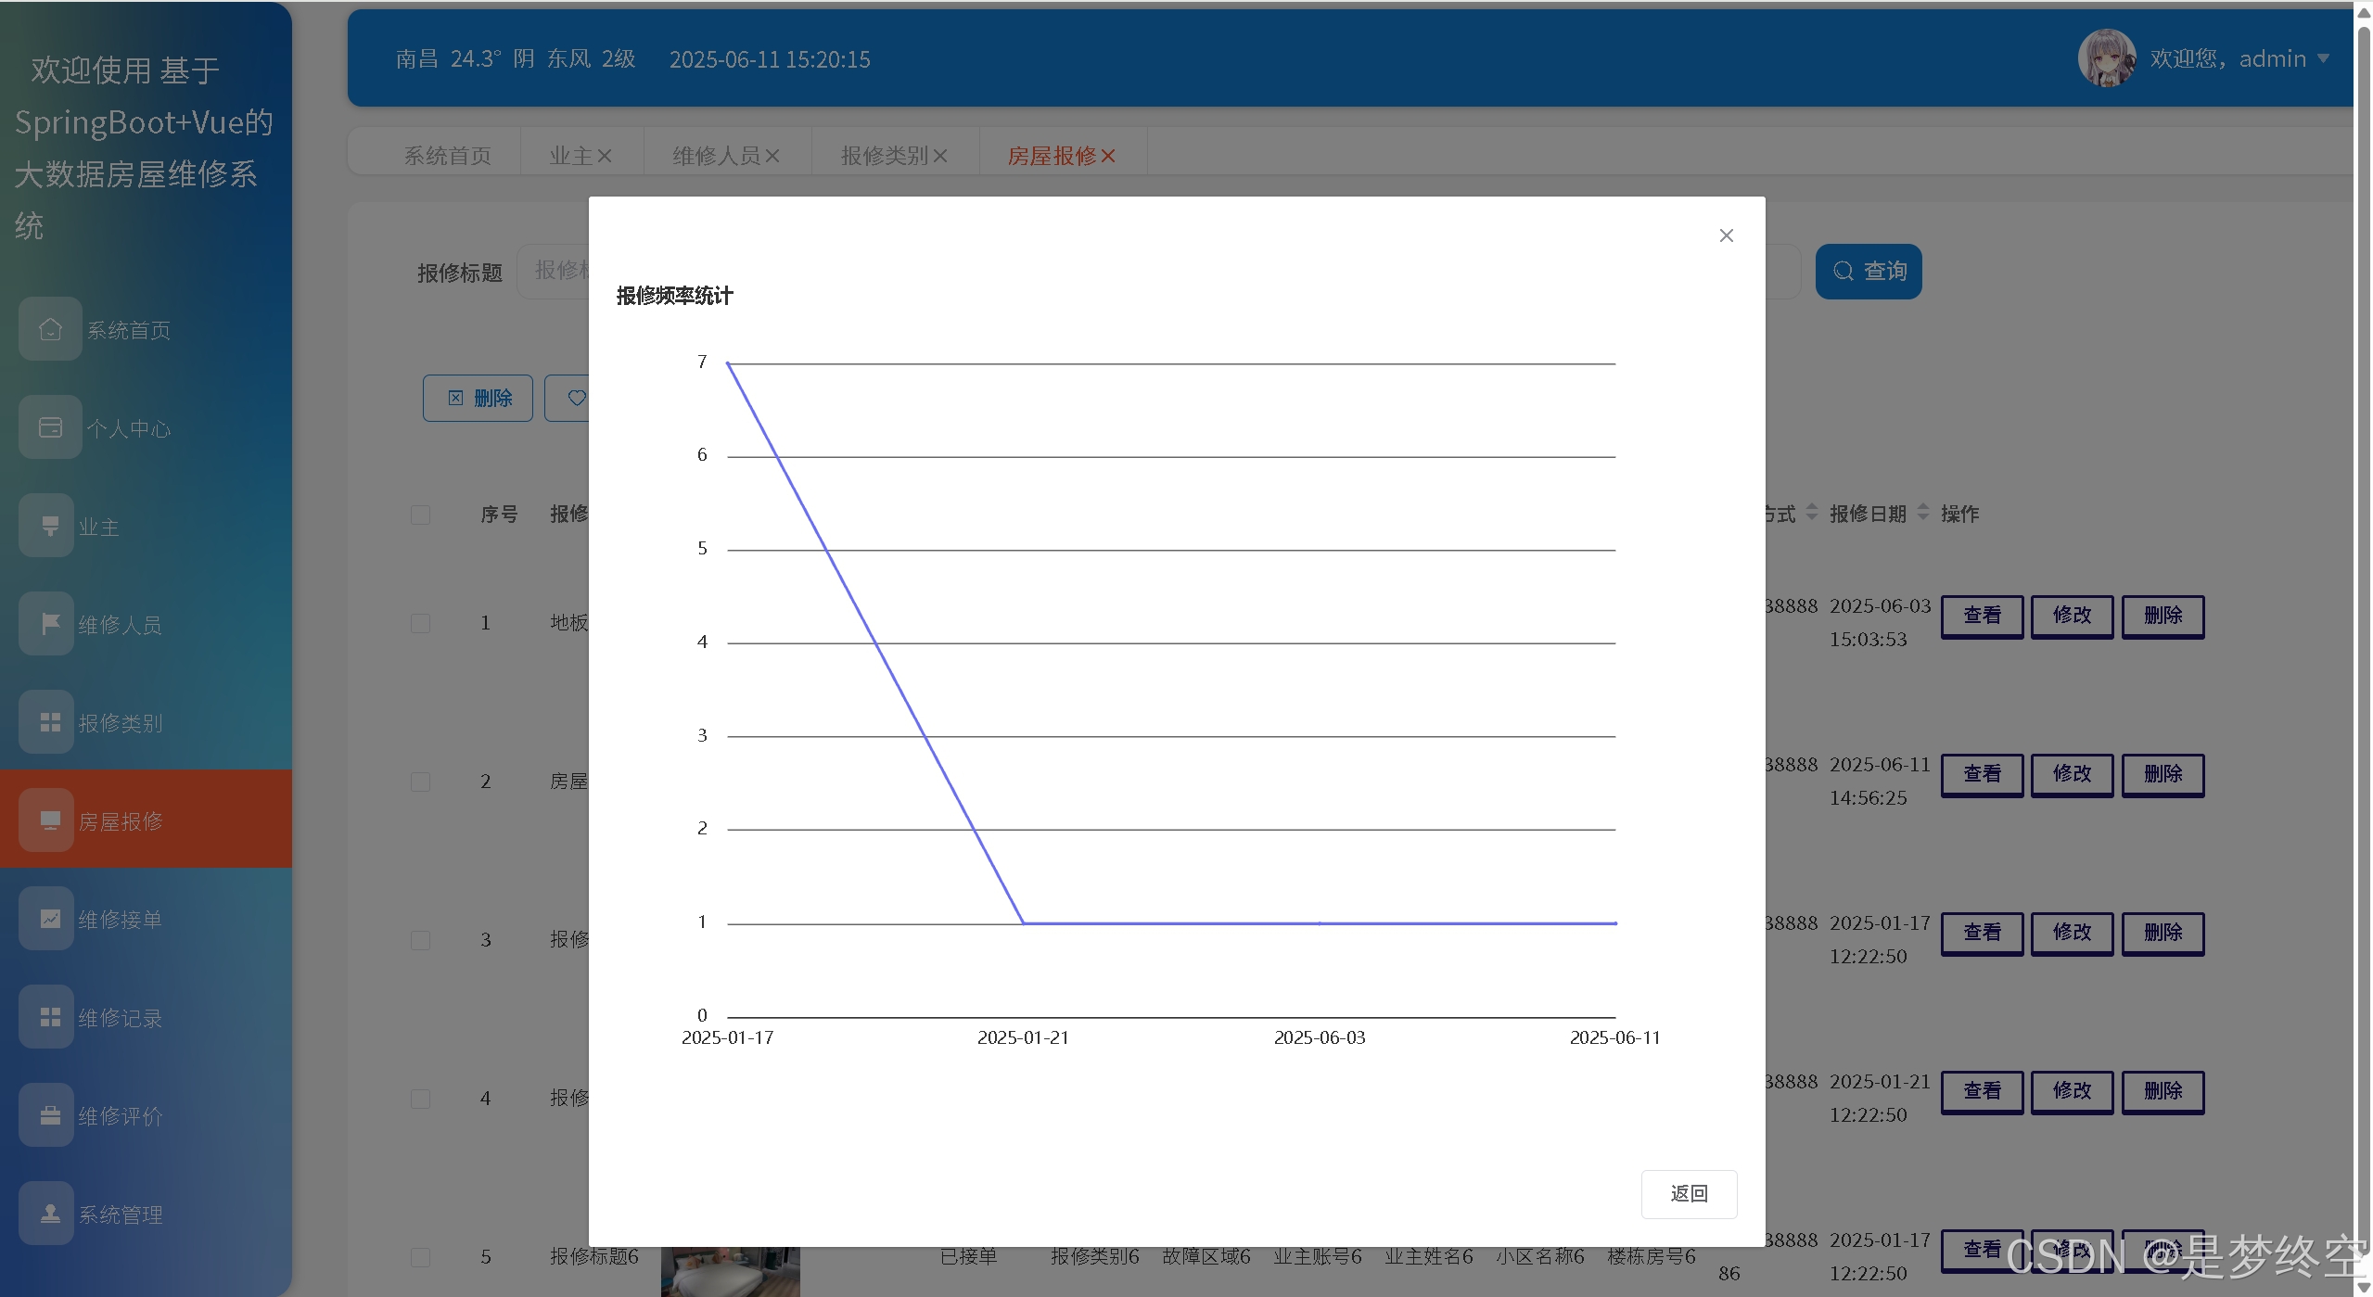2373x1297 pixels.
Task: Sort by 报修日期 column arrows
Action: [1922, 513]
